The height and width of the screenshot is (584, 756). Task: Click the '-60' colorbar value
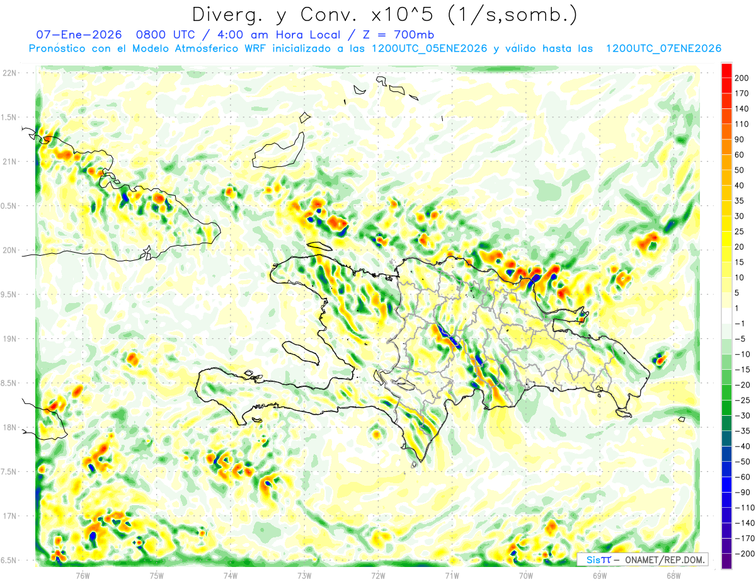click(x=742, y=477)
